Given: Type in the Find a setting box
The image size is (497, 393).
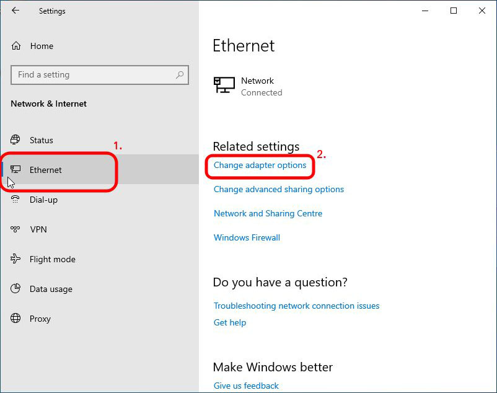Looking at the screenshot, I should 93,75.
